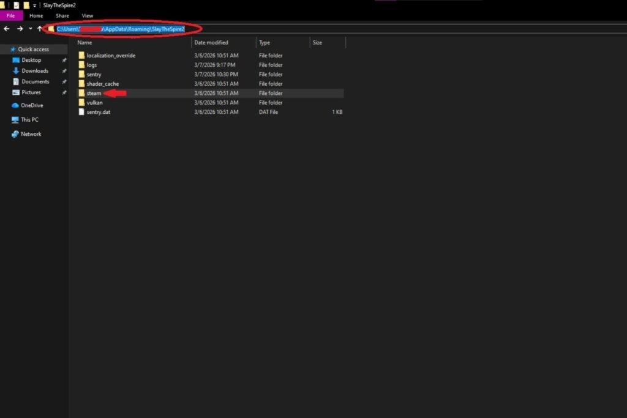Sort by Date modified column header

pos(211,43)
